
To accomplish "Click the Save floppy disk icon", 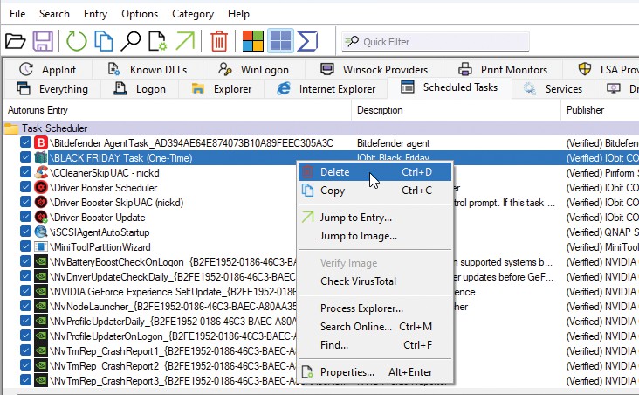I will click(43, 41).
